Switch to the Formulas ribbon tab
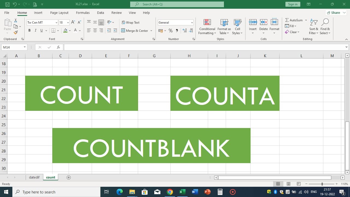 [83, 13]
